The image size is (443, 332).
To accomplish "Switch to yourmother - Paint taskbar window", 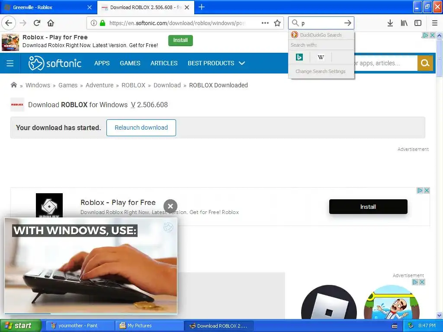I will [80, 326].
